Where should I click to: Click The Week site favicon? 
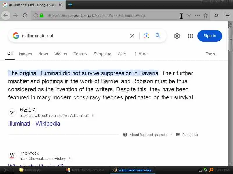click(12, 156)
